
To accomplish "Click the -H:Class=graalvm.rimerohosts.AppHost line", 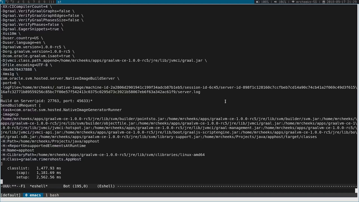I will pyautogui.click(x=41, y=159).
